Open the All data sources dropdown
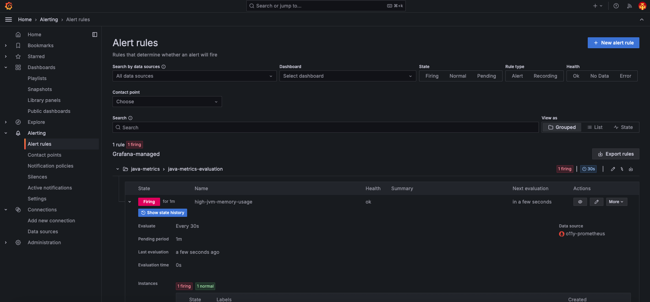The image size is (650, 302). [x=194, y=76]
